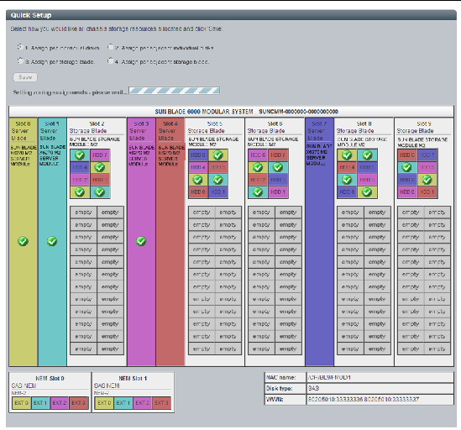The height and width of the screenshot is (430, 461).
Task: Click EXT 0 port in NEM Slot 1
Action: (104, 403)
